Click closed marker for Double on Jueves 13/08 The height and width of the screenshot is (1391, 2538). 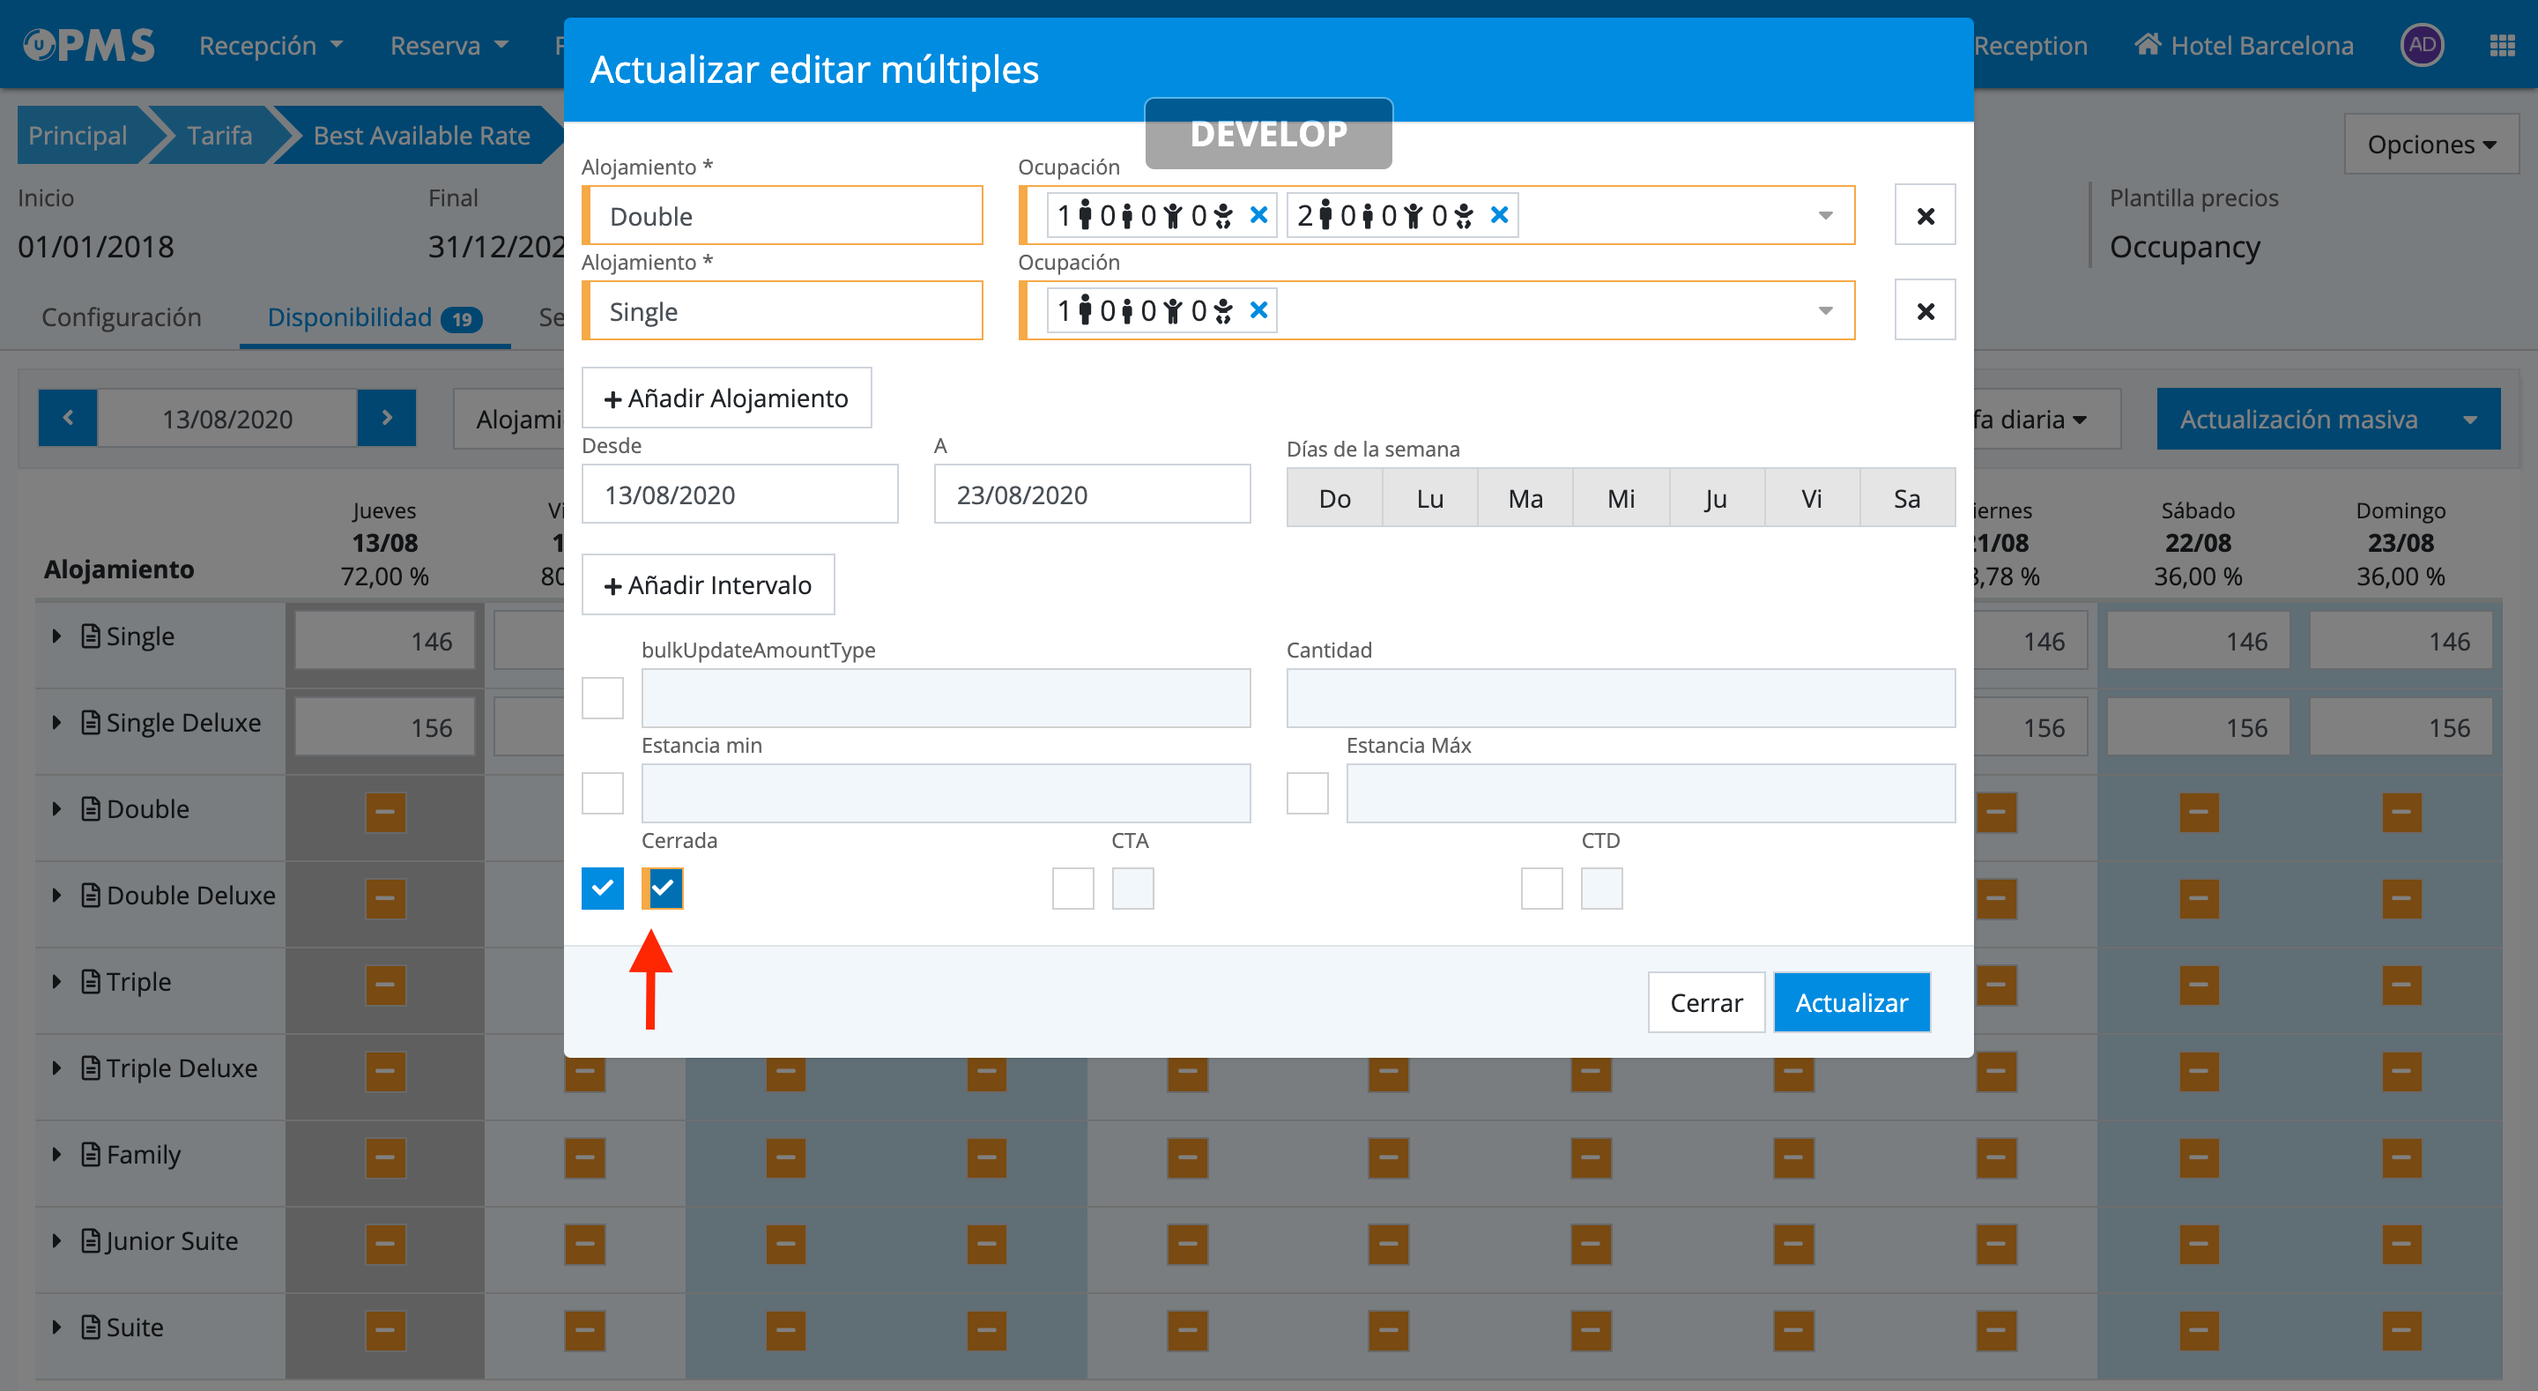pyautogui.click(x=385, y=813)
